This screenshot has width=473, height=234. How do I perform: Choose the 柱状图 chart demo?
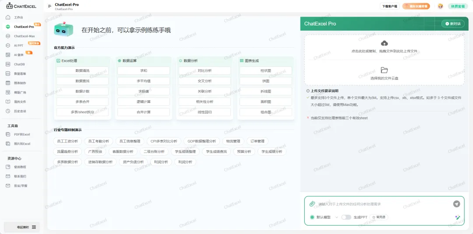(x=266, y=71)
